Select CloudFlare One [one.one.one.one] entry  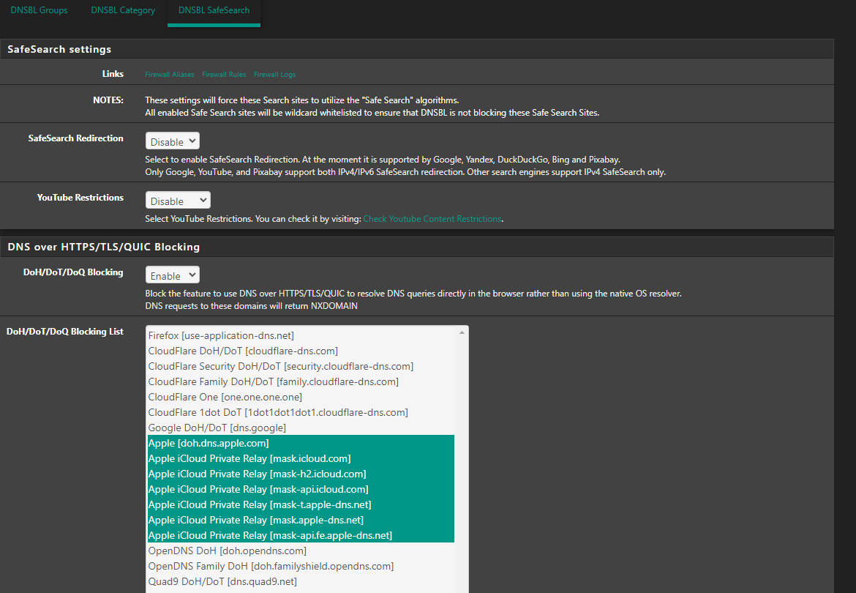(x=301, y=397)
